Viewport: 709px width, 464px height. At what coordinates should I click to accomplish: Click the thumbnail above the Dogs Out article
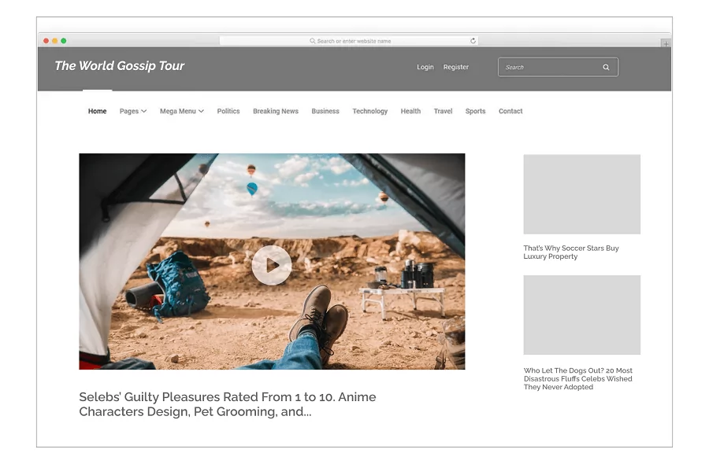click(x=581, y=315)
